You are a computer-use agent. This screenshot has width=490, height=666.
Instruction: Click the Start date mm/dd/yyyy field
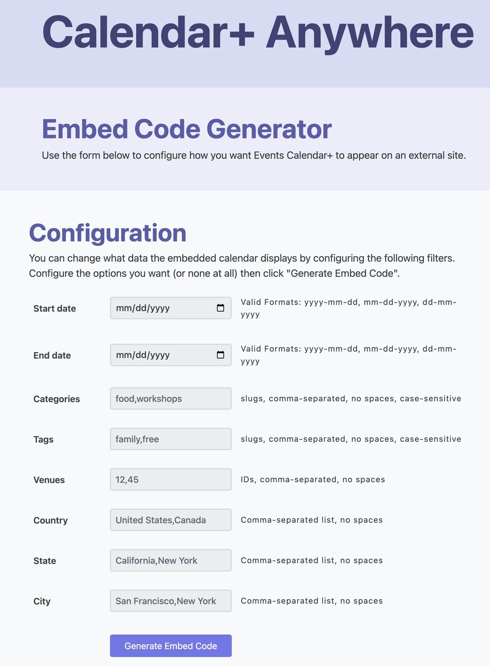[171, 308]
